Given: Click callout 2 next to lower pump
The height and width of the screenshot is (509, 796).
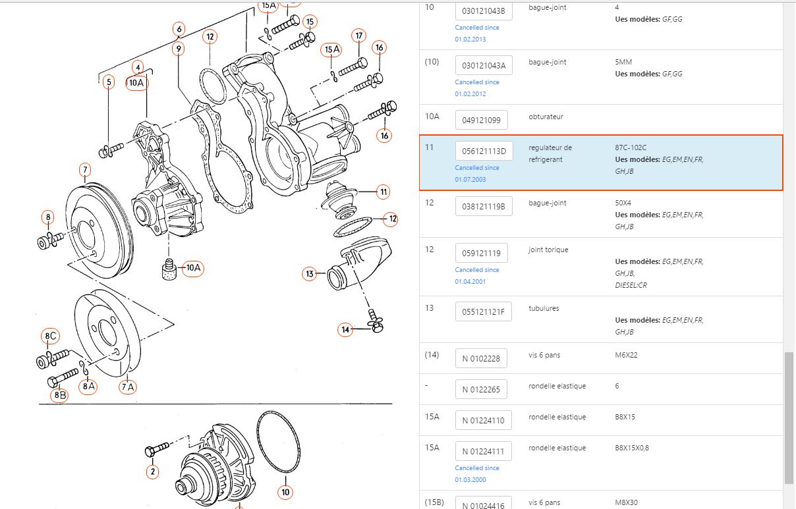Looking at the screenshot, I should click(153, 471).
